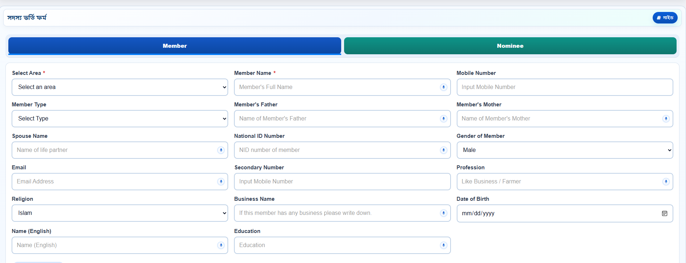
Task: Open calendar picker in Date of Birth
Action: [665, 213]
